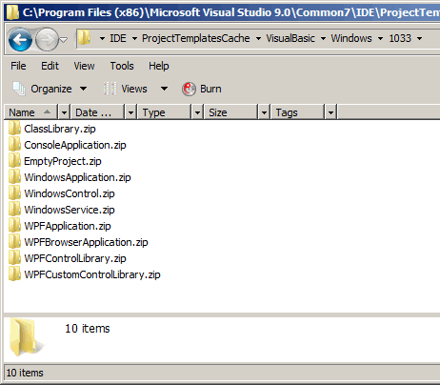Select the ClassLibrary.zip folder icon
This screenshot has width=440, height=385.
[x=14, y=129]
